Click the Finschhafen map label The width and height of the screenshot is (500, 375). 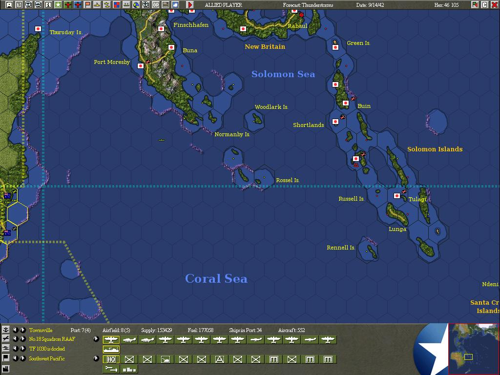pyautogui.click(x=191, y=25)
